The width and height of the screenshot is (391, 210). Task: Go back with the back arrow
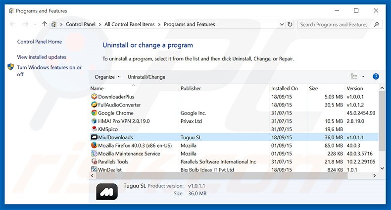[13, 24]
